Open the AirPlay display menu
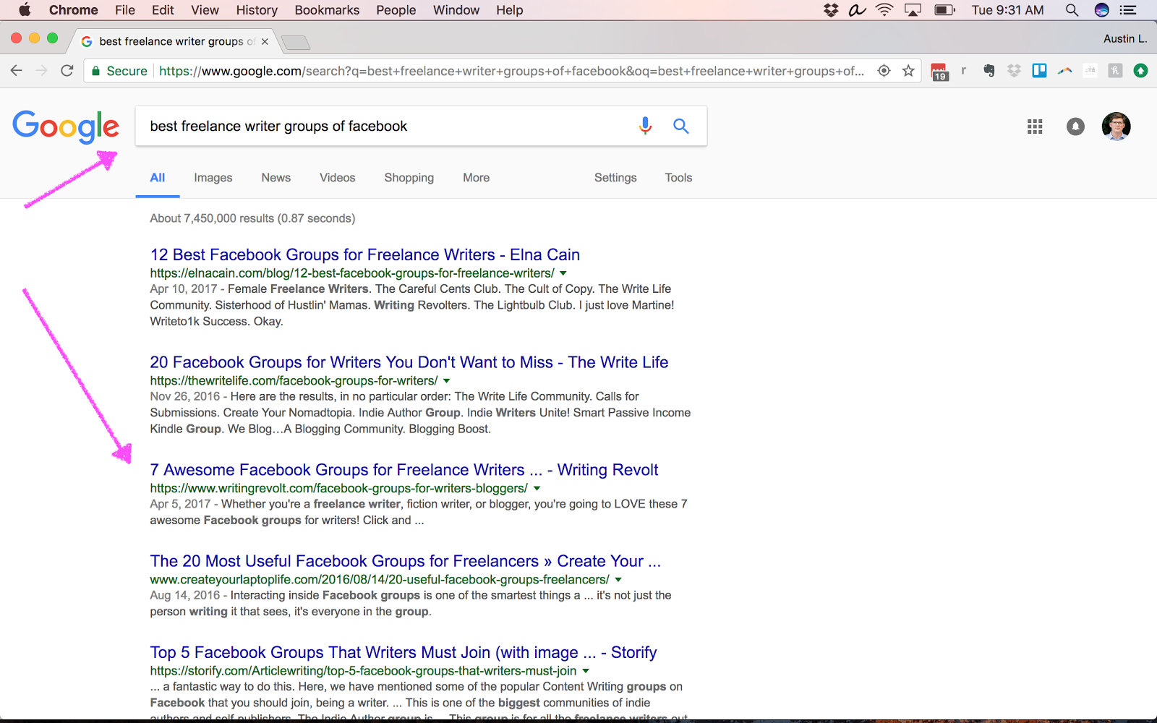The image size is (1157, 723). tap(913, 10)
